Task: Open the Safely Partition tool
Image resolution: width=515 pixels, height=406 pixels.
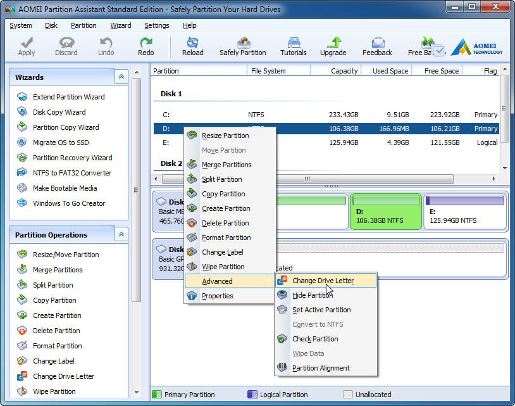Action: point(242,43)
